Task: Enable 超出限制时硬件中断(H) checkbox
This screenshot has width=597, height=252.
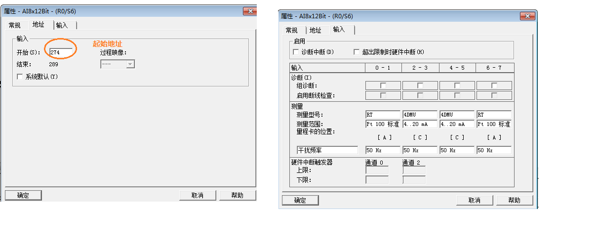Action: click(357, 52)
